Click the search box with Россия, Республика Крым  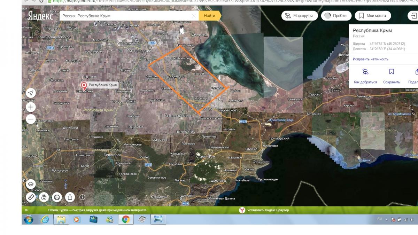point(125,16)
